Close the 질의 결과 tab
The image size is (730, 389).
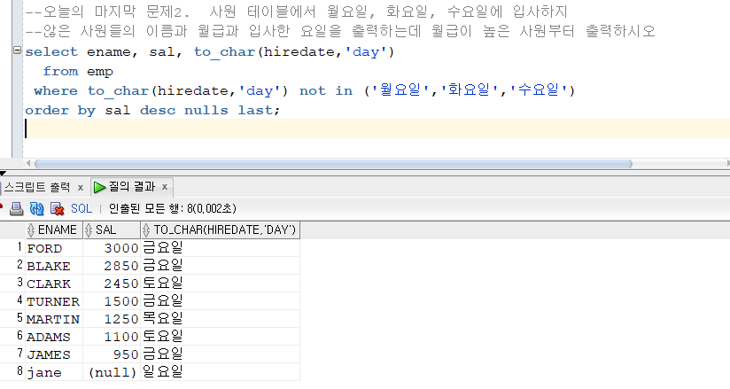[165, 187]
